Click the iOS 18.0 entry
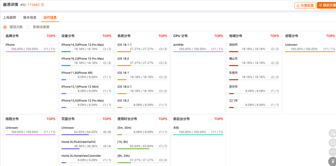Screen dimensions: 336x166 coord(142,61)
